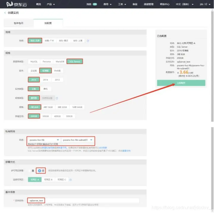214x213 pixels.
Task: Choose the 8核 32GB specification
Action: pos(62,107)
